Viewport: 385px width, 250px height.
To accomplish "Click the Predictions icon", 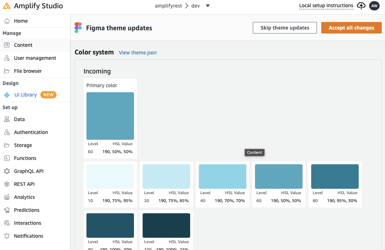I will 7,210.
